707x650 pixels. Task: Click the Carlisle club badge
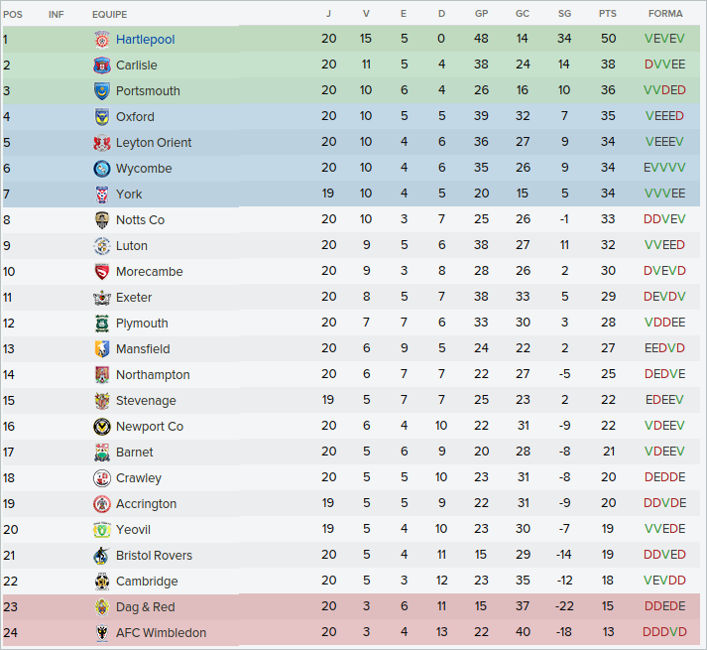point(101,65)
